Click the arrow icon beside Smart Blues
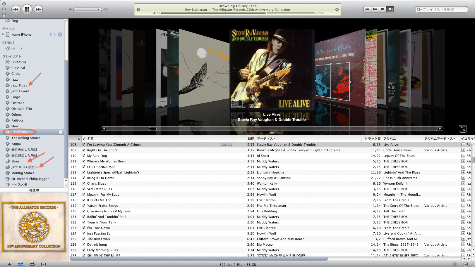475x267 pixels. (61, 132)
